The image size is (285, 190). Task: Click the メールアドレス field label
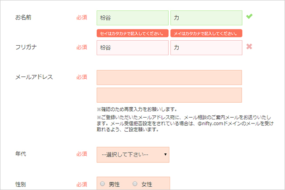[34, 77]
